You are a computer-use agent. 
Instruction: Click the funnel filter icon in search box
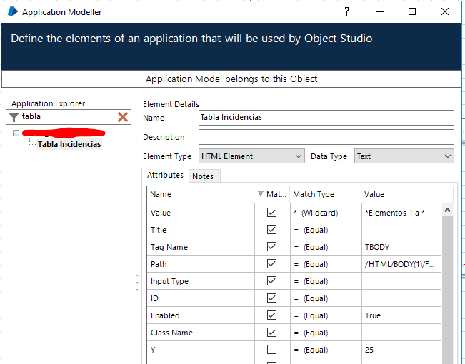point(14,117)
